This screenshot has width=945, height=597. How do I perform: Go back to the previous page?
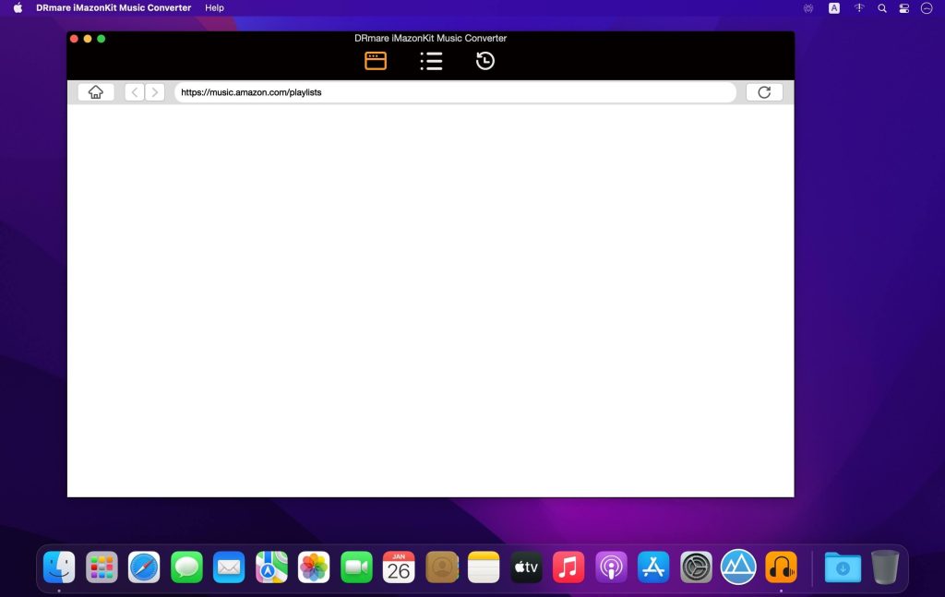[x=134, y=91]
